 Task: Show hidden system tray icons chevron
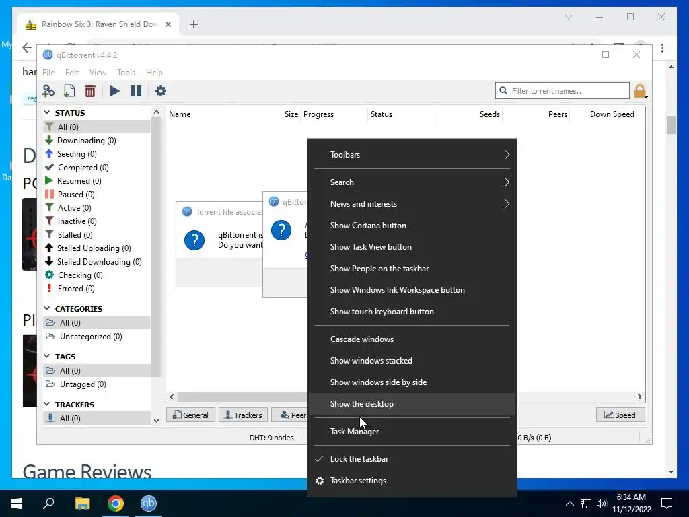pyautogui.click(x=569, y=504)
